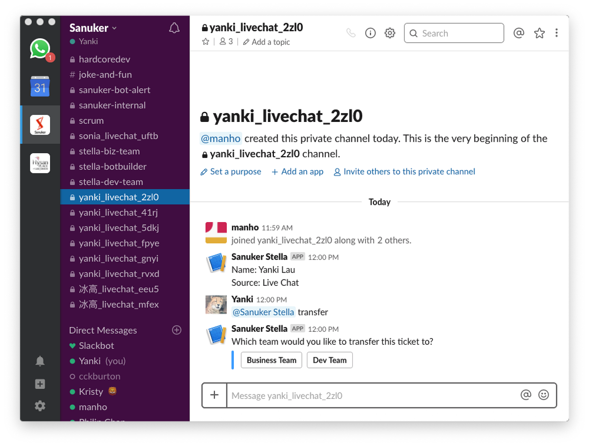View the 3 channel members
Image resolution: width=589 pixels, height=446 pixels.
pos(226,42)
